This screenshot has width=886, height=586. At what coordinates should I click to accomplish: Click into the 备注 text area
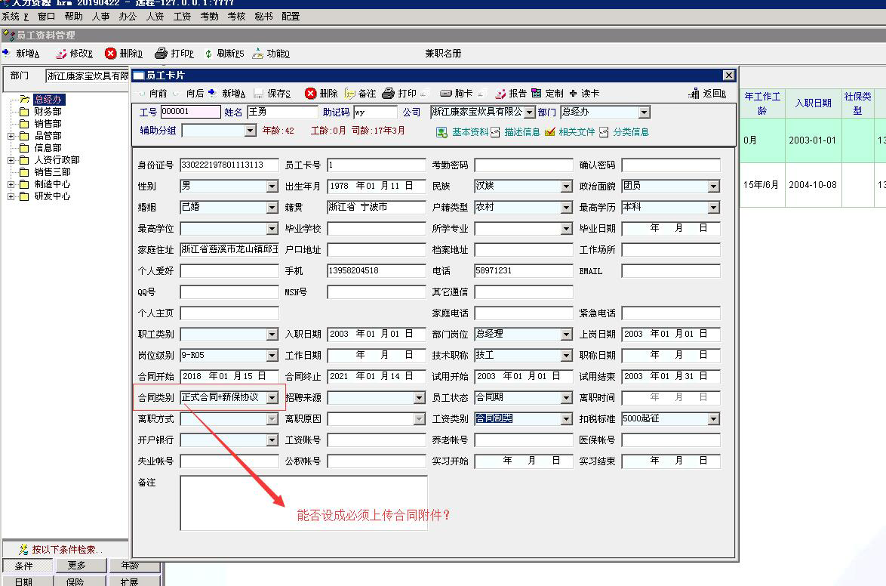click(x=303, y=502)
